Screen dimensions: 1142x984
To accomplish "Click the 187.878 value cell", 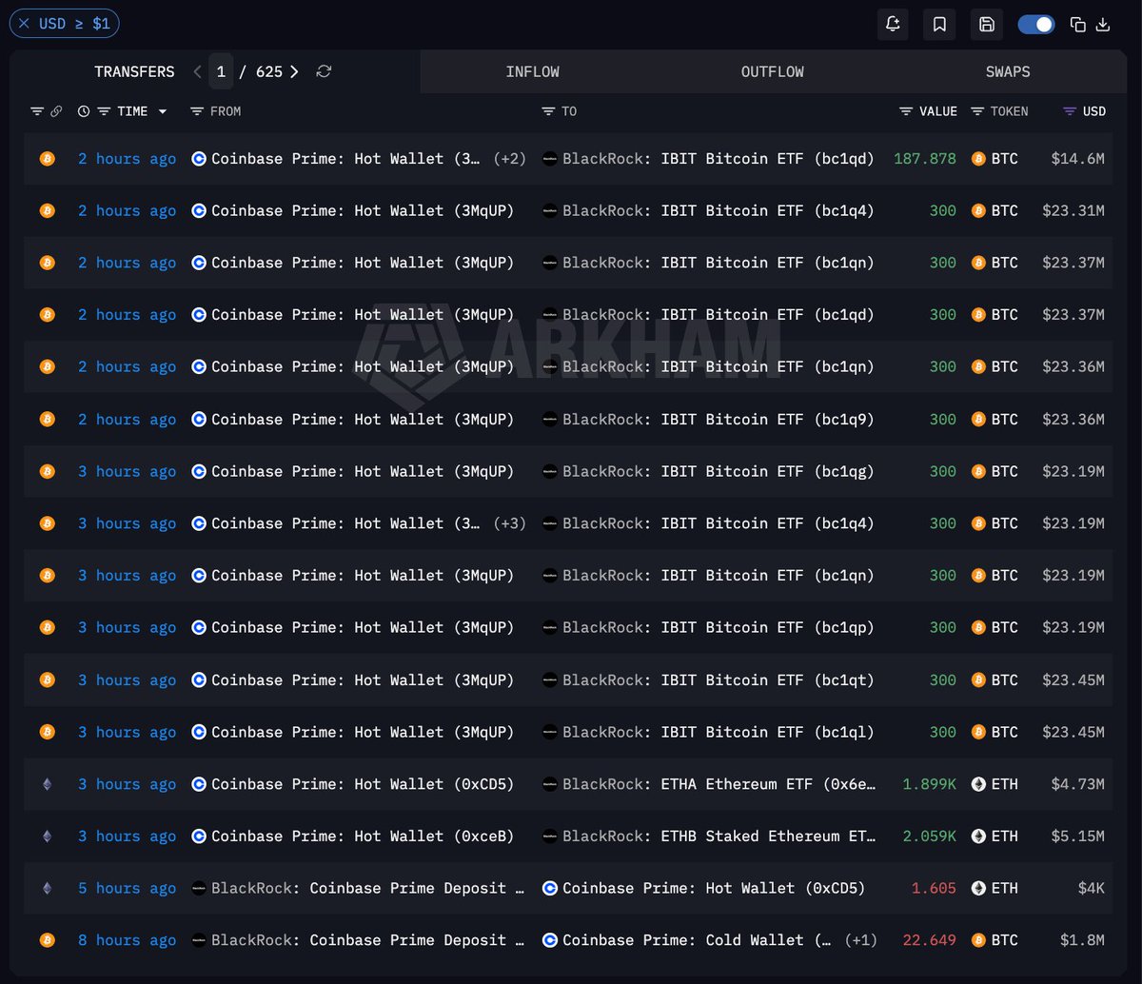I will click(x=925, y=159).
